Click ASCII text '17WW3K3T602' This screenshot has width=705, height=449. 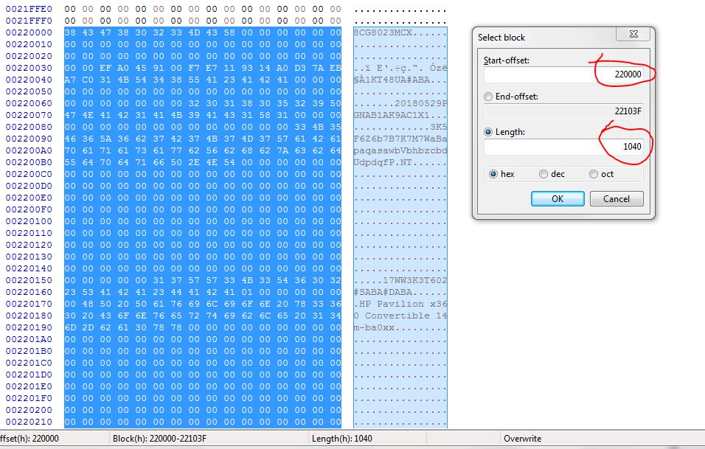pos(415,280)
